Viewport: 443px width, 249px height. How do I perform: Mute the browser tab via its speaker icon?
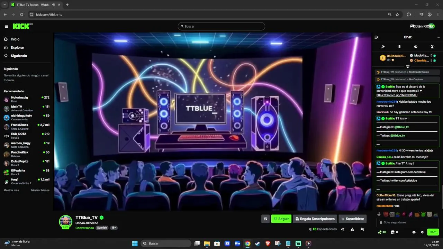tap(53, 5)
